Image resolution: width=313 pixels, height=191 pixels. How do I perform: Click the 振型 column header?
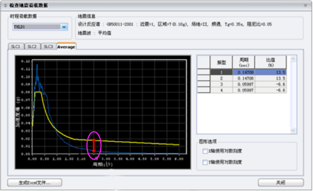click(221, 62)
